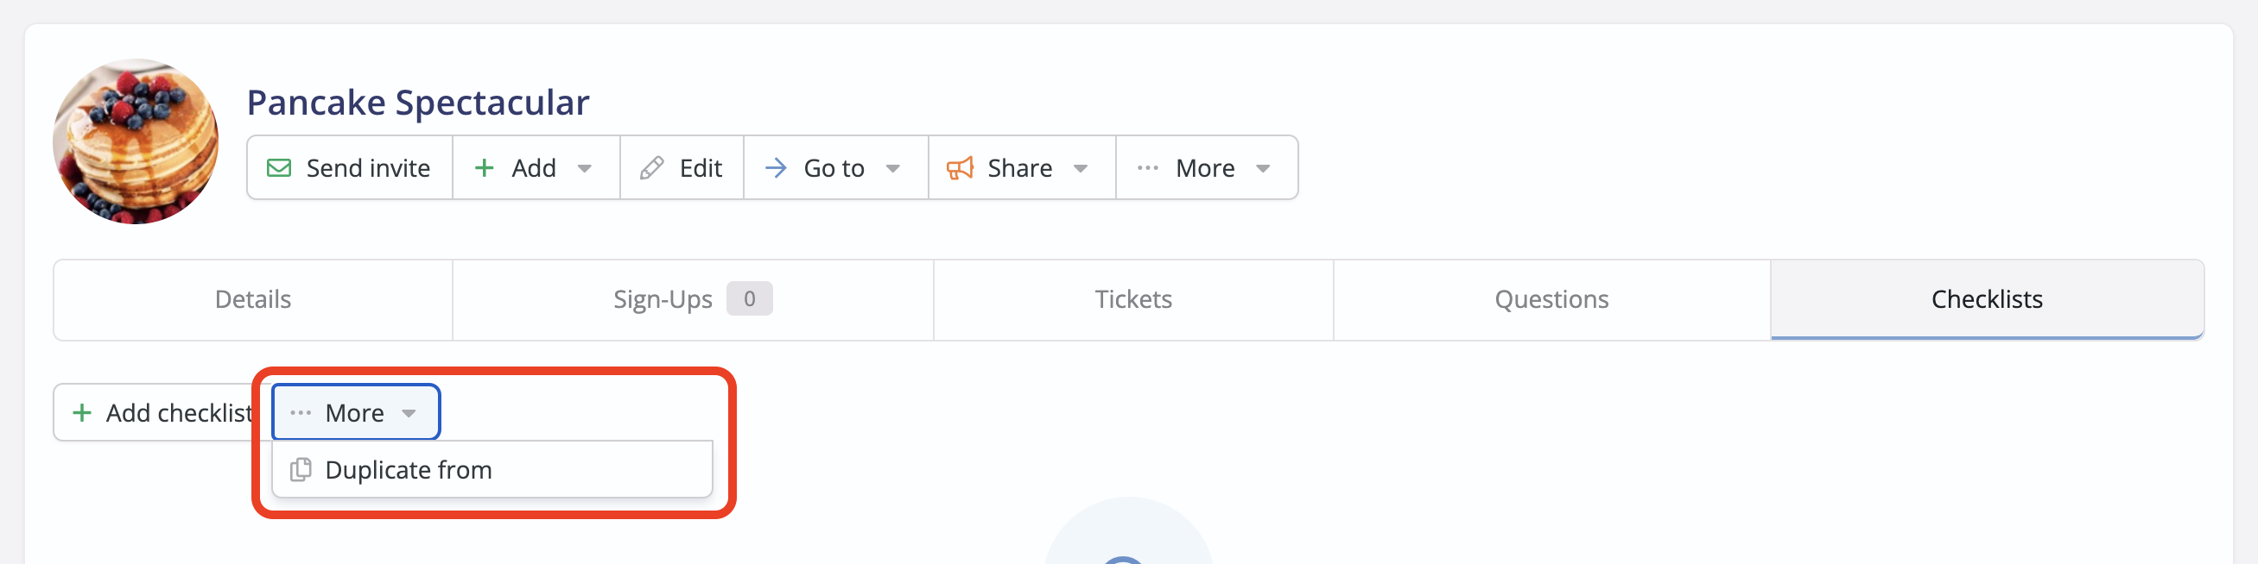Click the green plus icon beside Add
This screenshot has height=564, width=2258.
484,167
